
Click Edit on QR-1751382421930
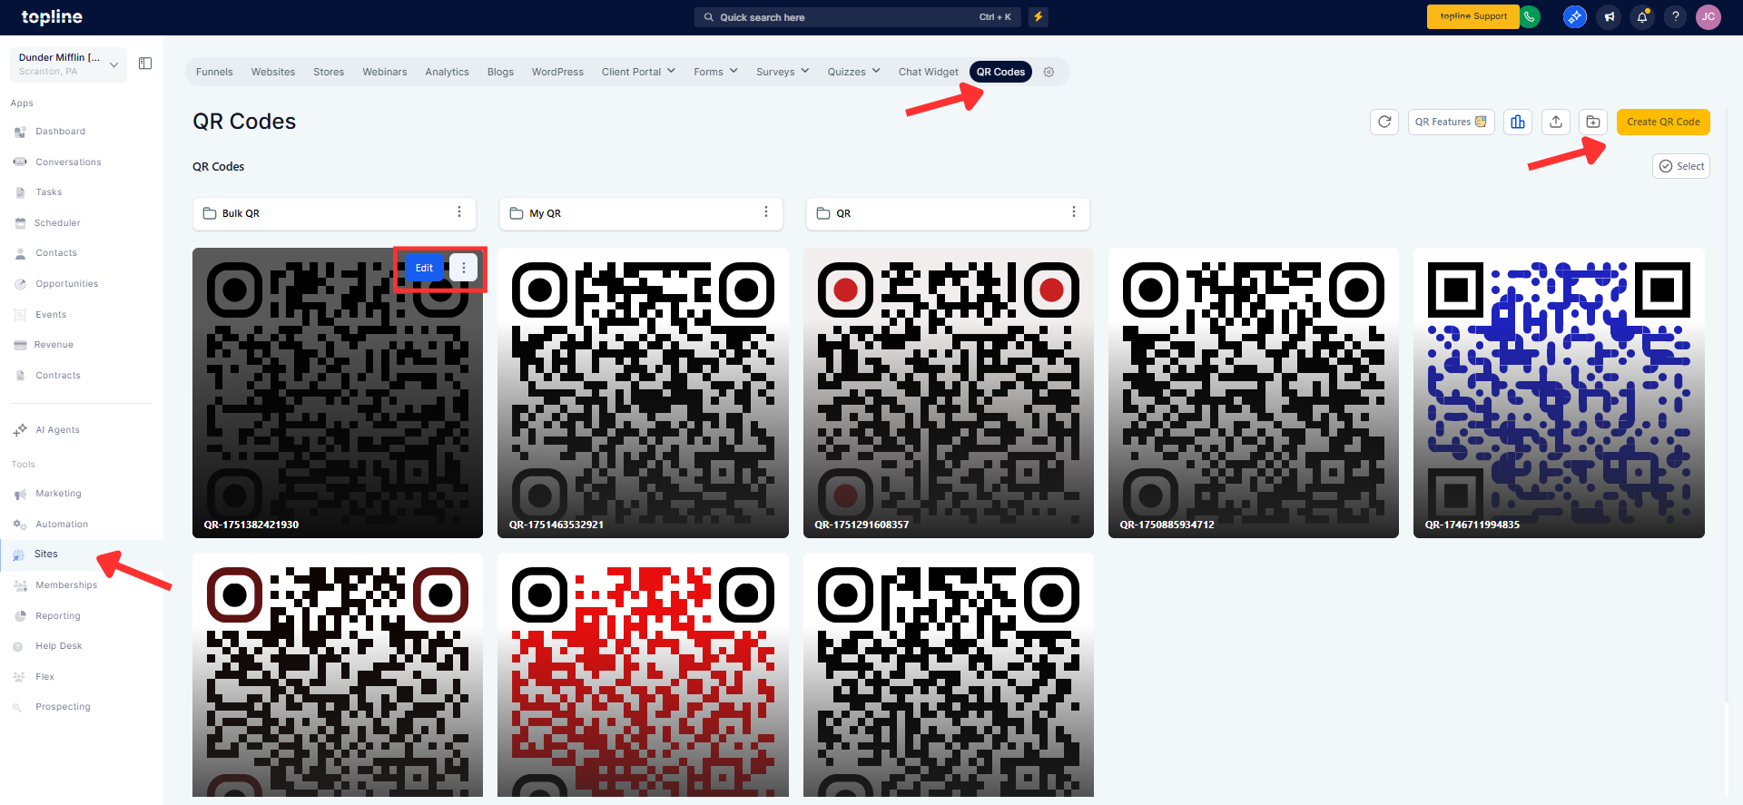tap(424, 268)
